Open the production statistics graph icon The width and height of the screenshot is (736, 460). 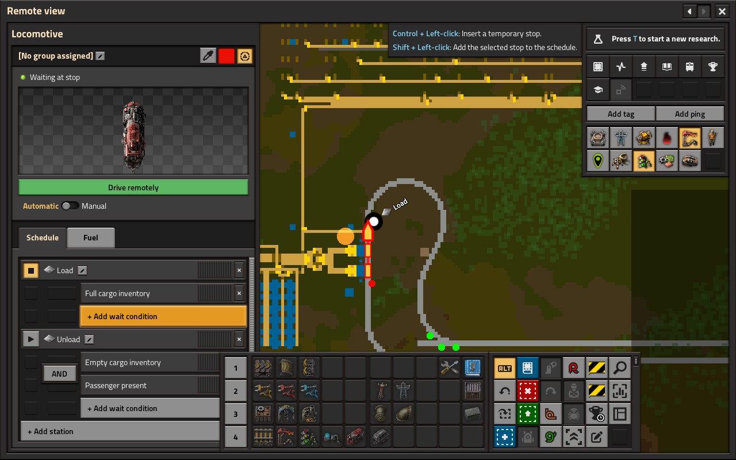[x=621, y=67]
